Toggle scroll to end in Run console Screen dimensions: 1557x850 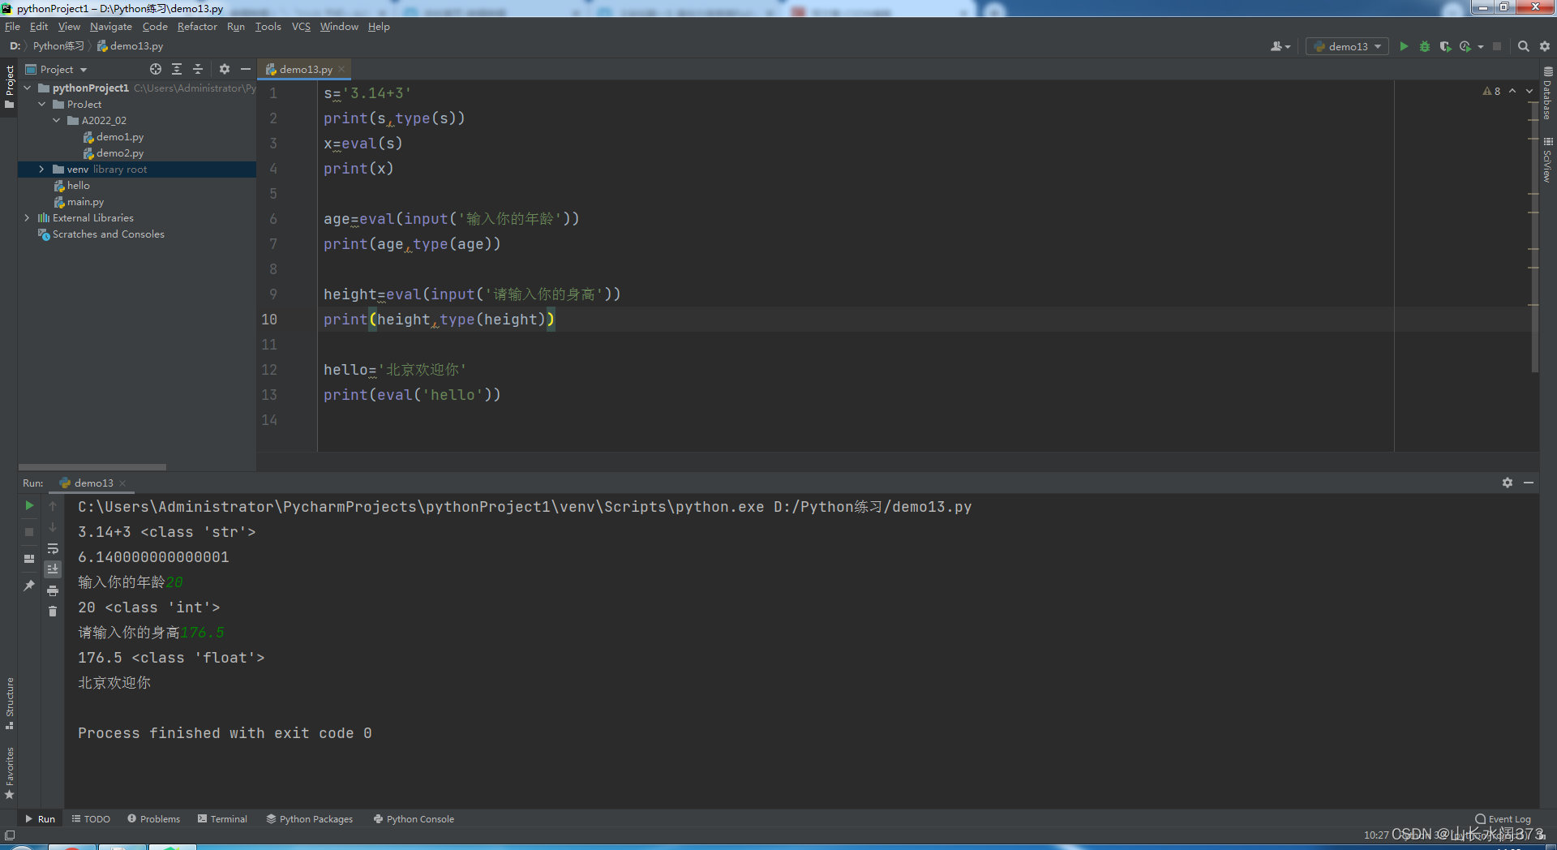pyautogui.click(x=53, y=569)
